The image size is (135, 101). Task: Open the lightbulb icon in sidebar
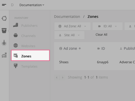coord(4,43)
